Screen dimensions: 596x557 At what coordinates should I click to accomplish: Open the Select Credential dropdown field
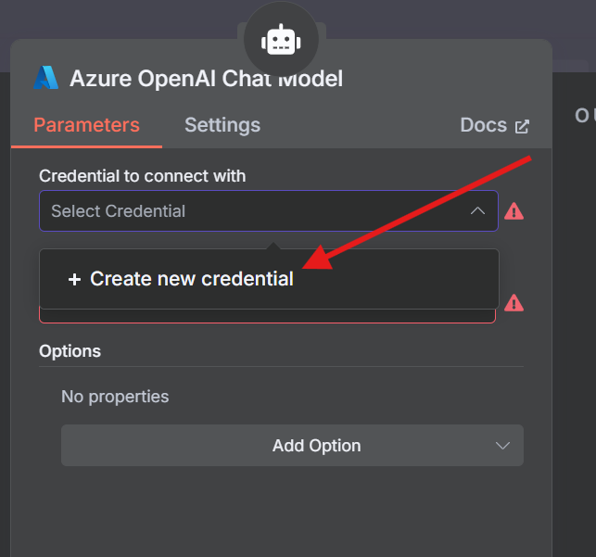(x=260, y=211)
